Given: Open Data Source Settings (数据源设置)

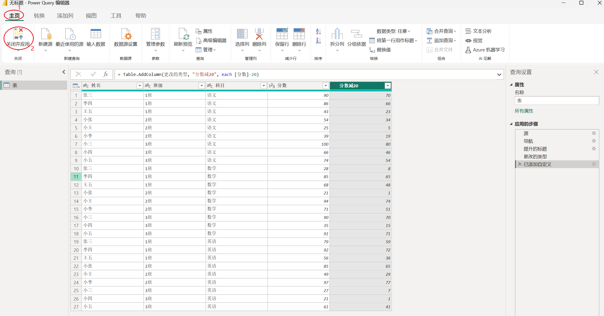Looking at the screenshot, I should (x=126, y=34).
